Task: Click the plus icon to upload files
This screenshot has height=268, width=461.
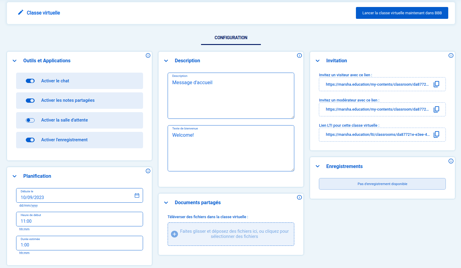Action: (175, 234)
